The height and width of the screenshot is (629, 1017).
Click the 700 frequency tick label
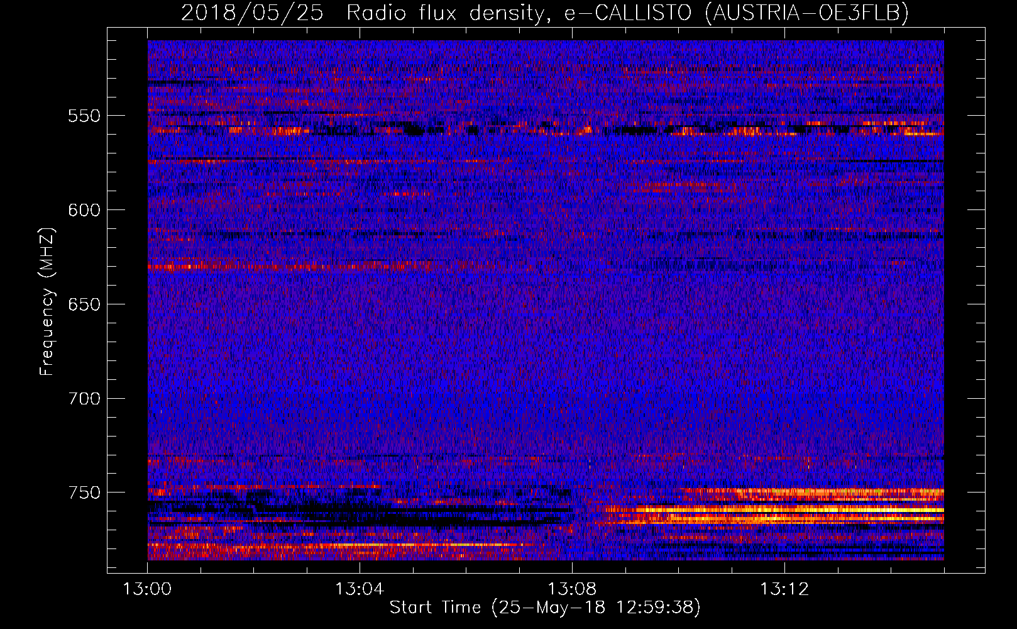[84, 399]
